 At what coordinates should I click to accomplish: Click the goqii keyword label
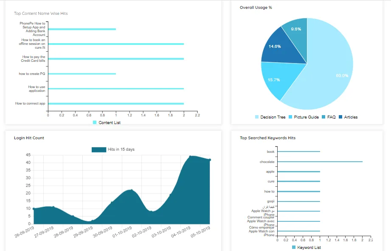click(270, 201)
